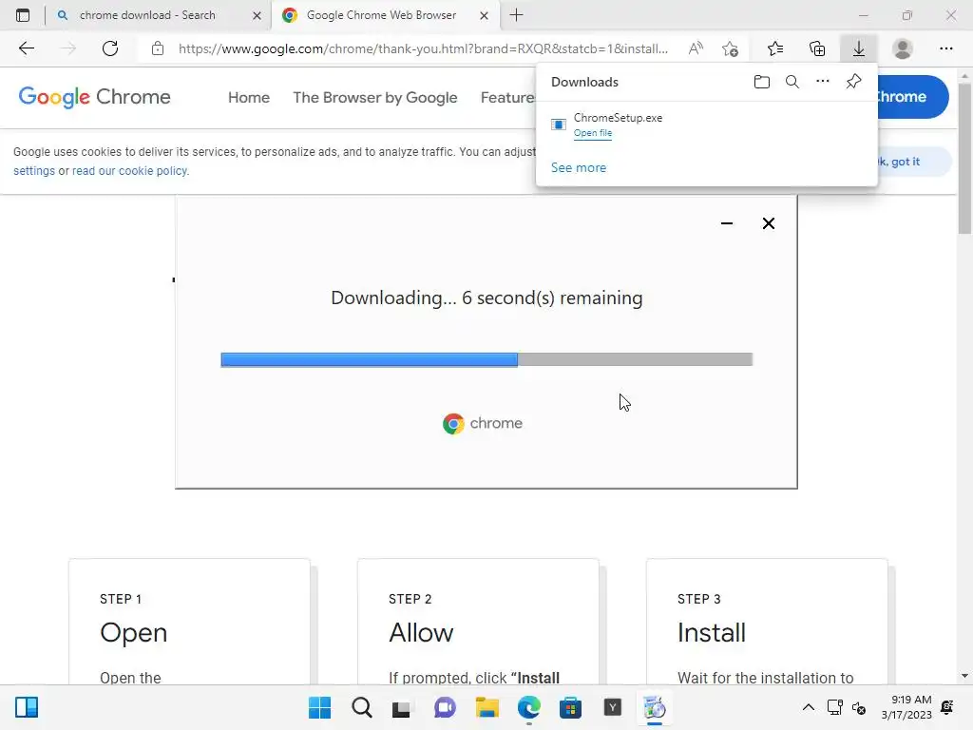Open File Explorer from taskbar
This screenshot has height=730, width=973.
487,707
